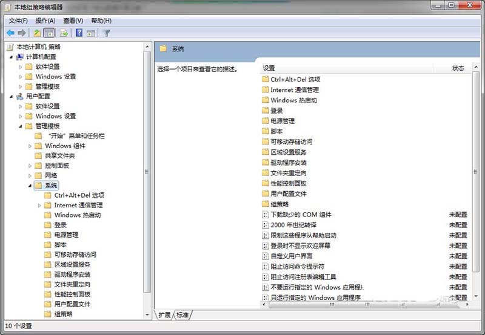485x335 pixels.
Task: Select 驱动程序安装 in the left tree
Action: click(x=72, y=275)
